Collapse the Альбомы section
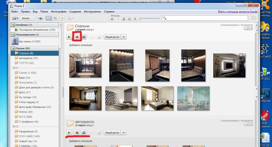Viewport: 272px width, 147px height. 13,25
